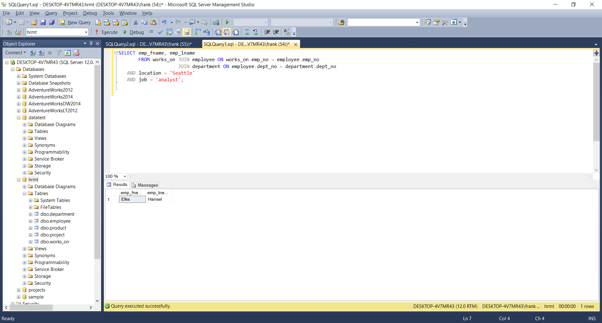Click Specify Values for Template Parameters icon

(287, 32)
